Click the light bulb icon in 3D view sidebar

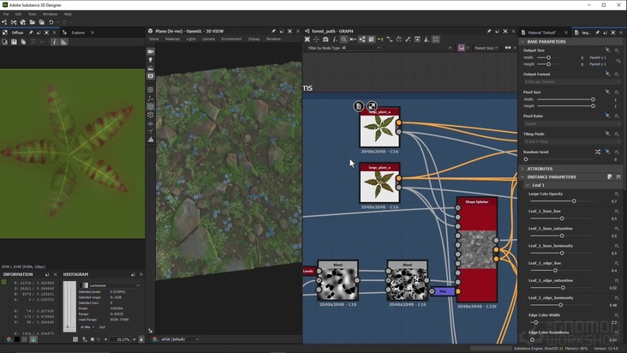click(151, 60)
